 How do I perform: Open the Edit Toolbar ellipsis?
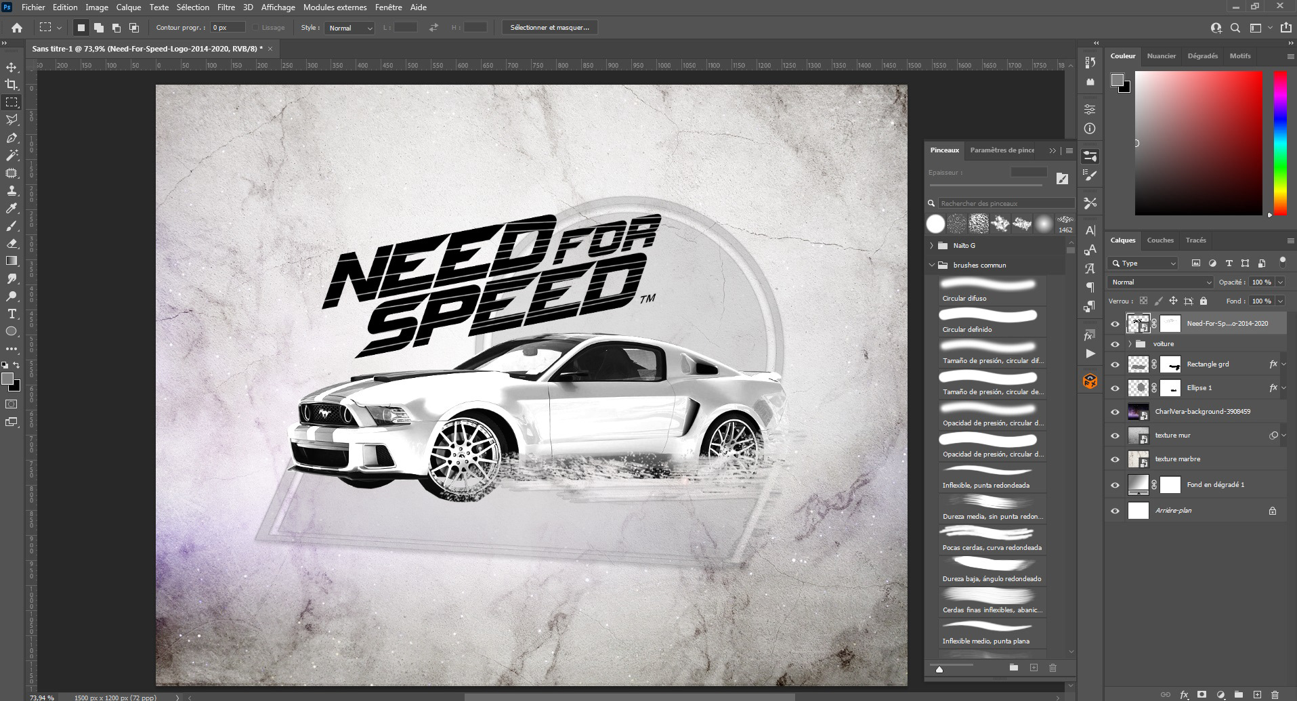pyautogui.click(x=12, y=349)
